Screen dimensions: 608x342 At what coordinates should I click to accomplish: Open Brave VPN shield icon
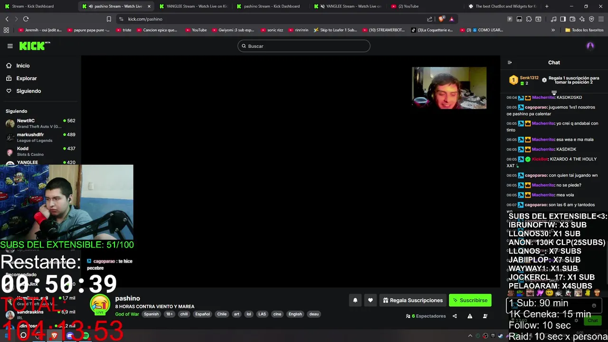pyautogui.click(x=591, y=19)
